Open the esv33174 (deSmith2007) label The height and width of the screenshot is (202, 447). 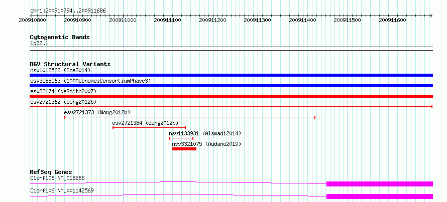tap(63, 91)
